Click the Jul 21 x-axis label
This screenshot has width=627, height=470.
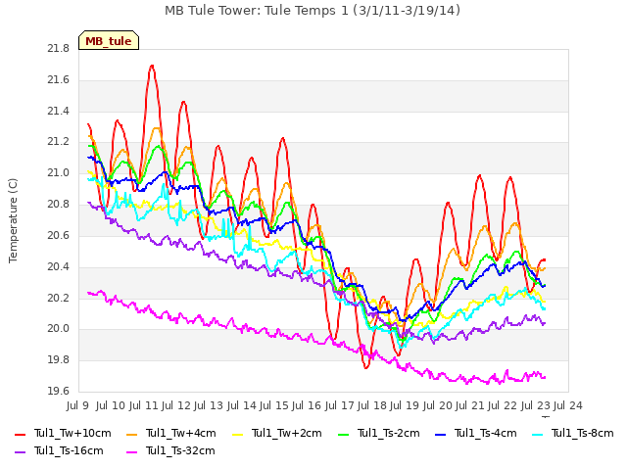click(x=470, y=405)
